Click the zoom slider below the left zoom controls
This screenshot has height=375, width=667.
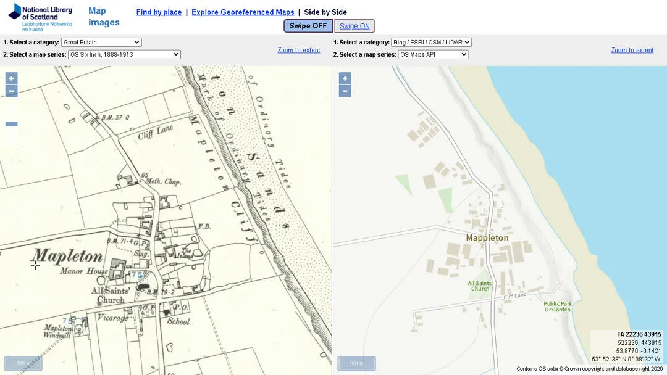[10, 123]
